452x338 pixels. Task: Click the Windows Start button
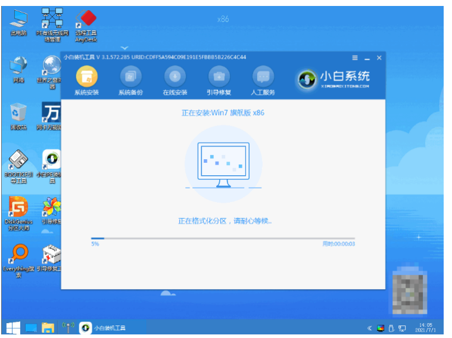pos(13,328)
